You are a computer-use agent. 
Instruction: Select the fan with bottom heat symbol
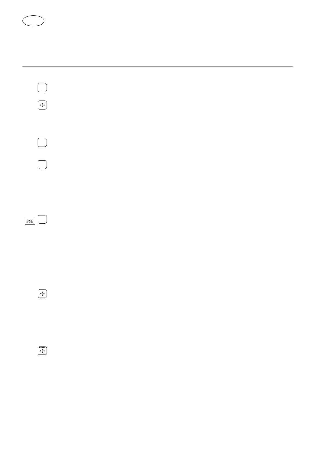[42, 294]
